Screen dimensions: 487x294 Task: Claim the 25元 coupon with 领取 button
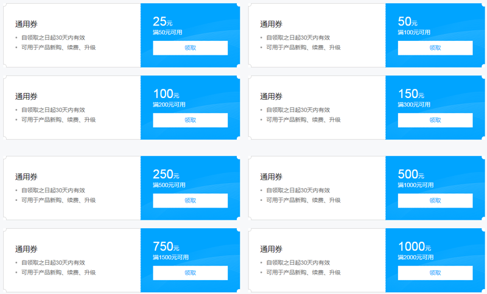click(x=190, y=48)
